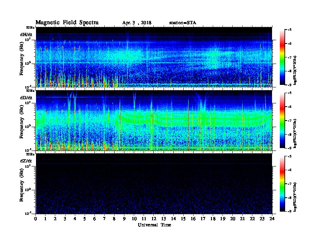Screen dimensions: 324x251
Task: Click hour tick label "8" on time axis
Action: coord(114,219)
